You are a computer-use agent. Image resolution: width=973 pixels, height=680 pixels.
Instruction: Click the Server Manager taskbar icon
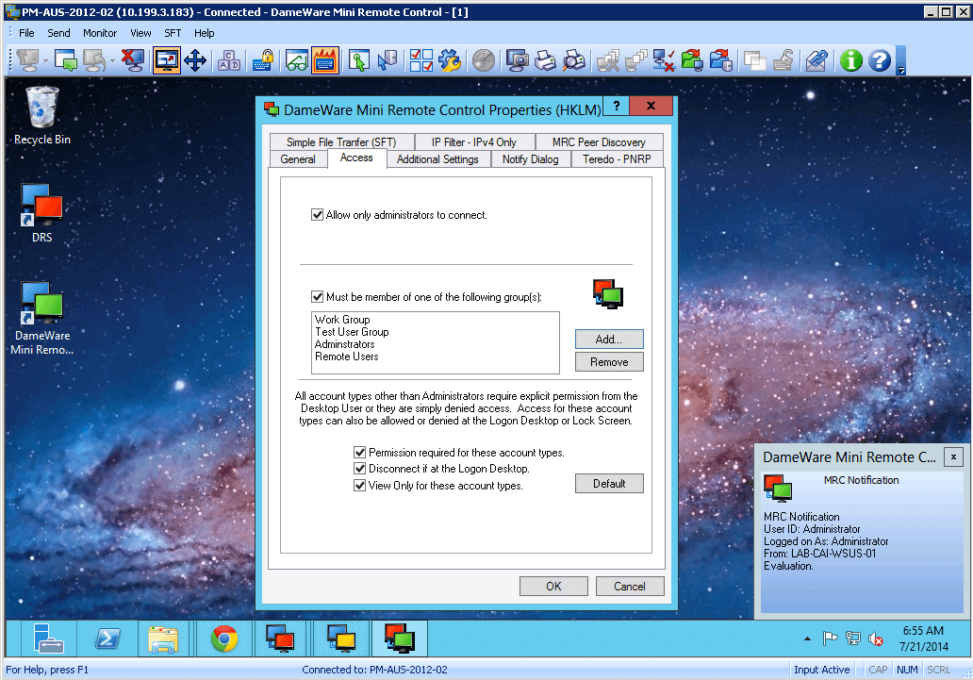click(48, 639)
